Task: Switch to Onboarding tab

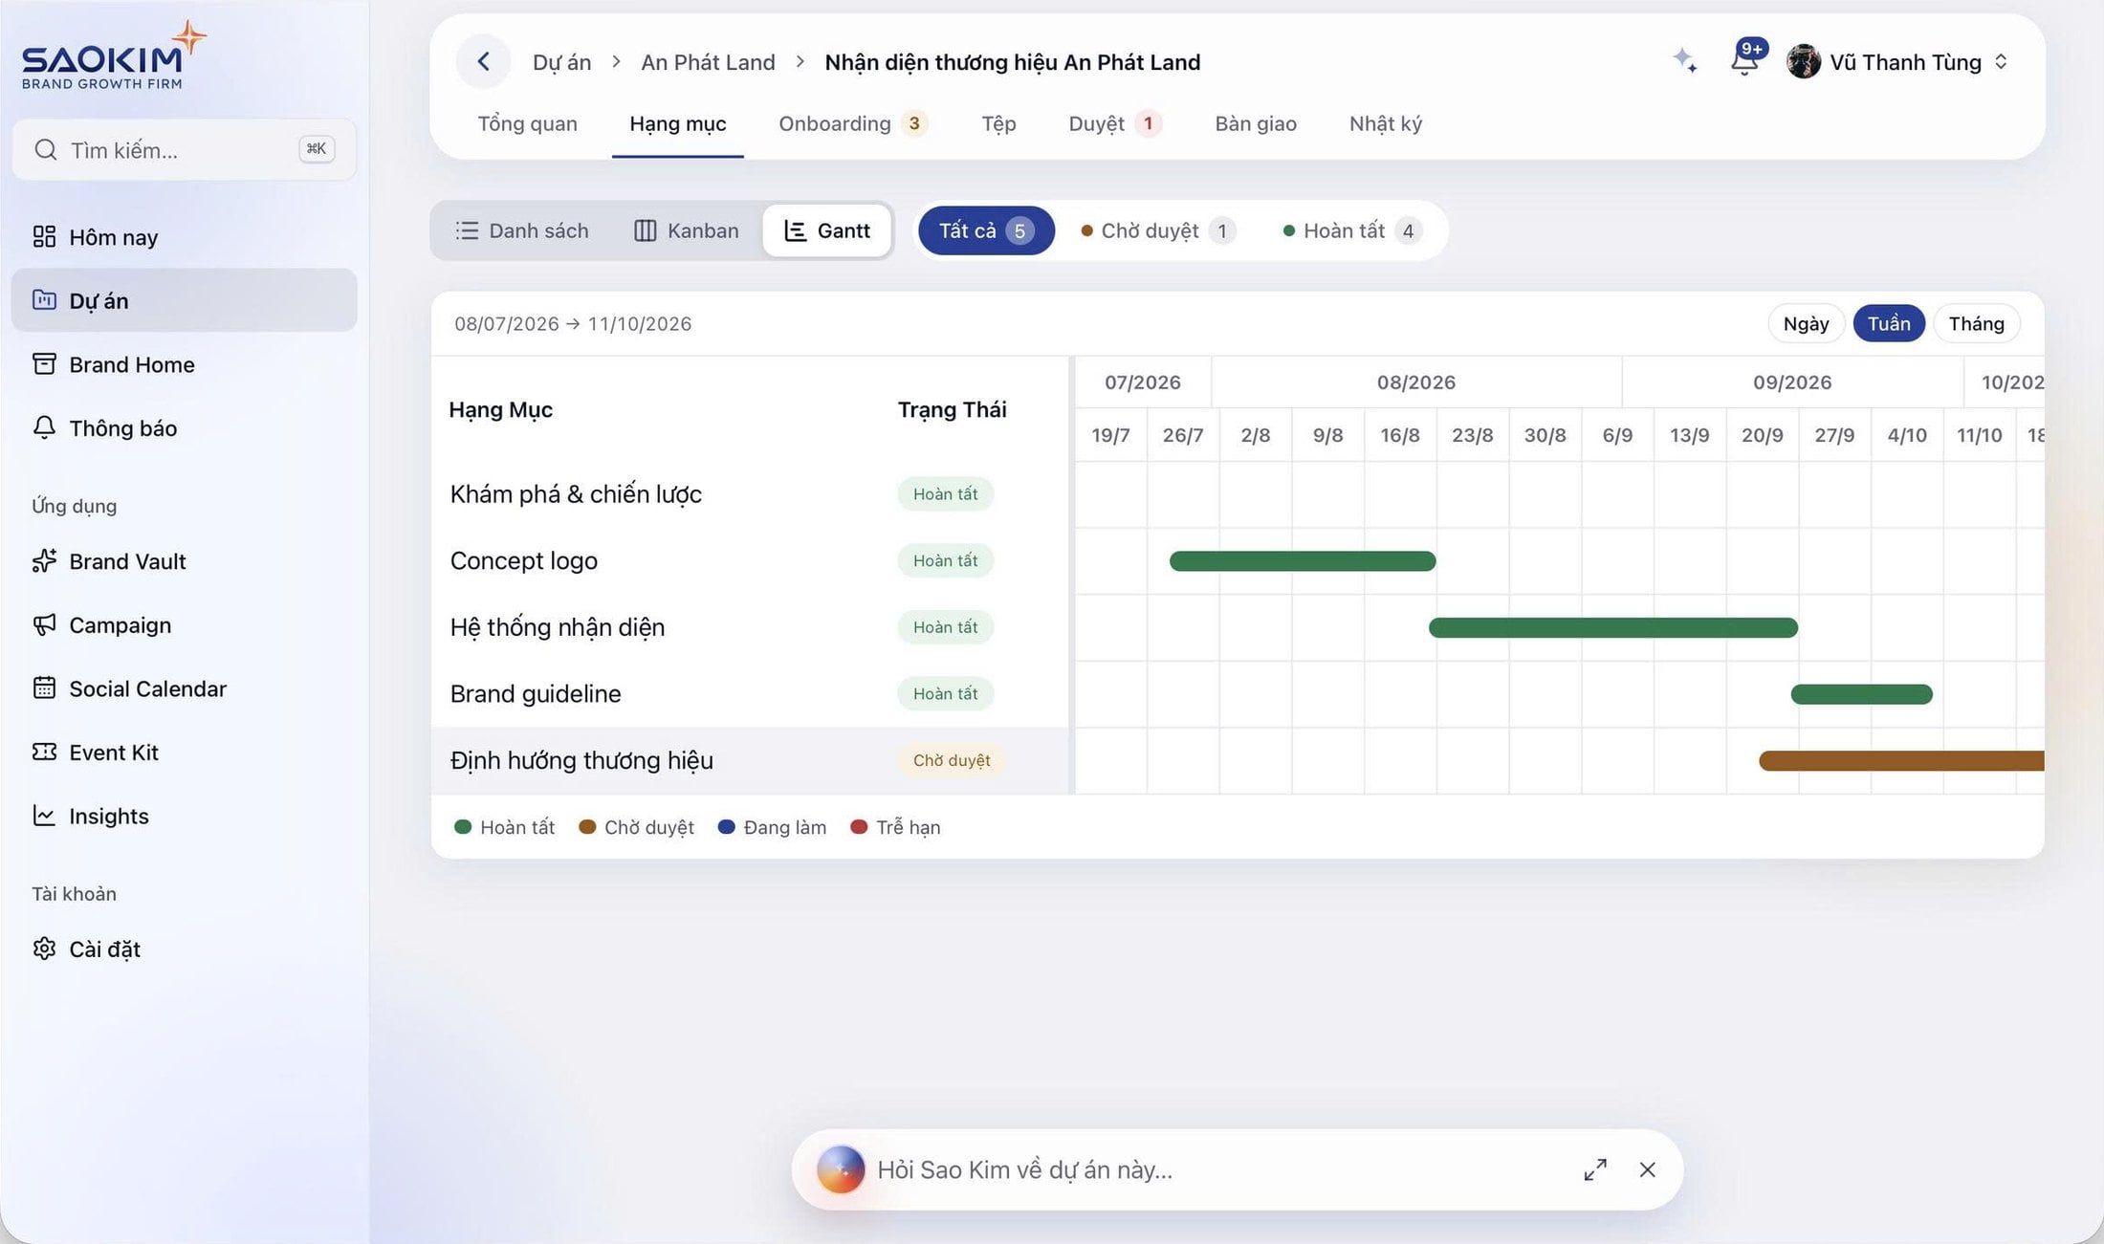Action: coord(852,123)
